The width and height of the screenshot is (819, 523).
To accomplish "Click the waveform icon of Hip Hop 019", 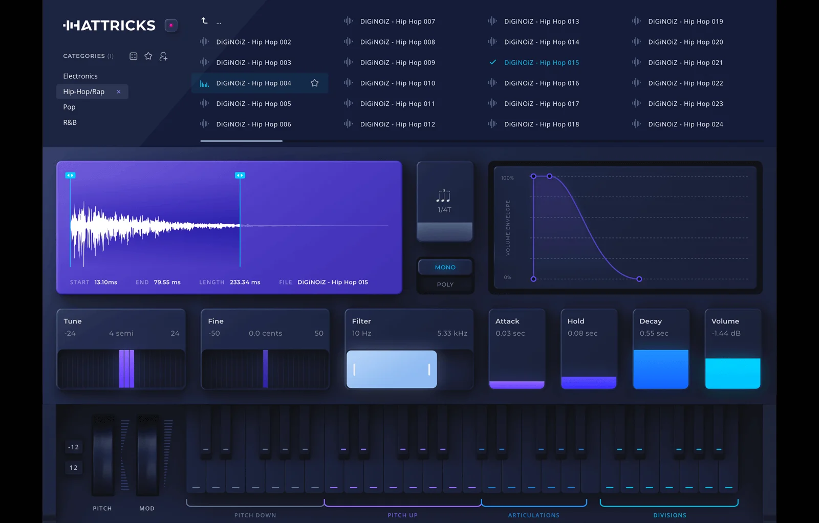I will (x=636, y=21).
